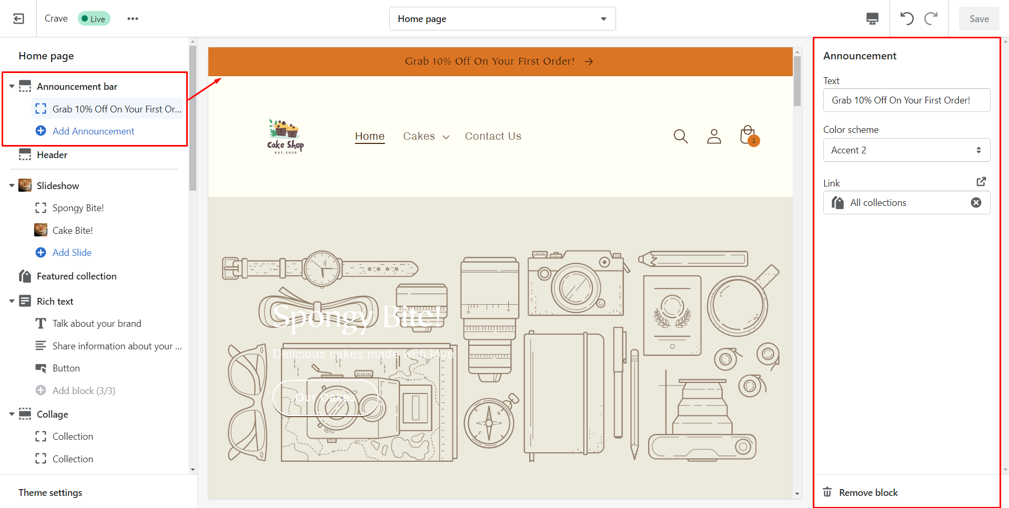This screenshot has height=508, width=1009.
Task: Select Contact Us in store navigation
Action: tap(493, 137)
